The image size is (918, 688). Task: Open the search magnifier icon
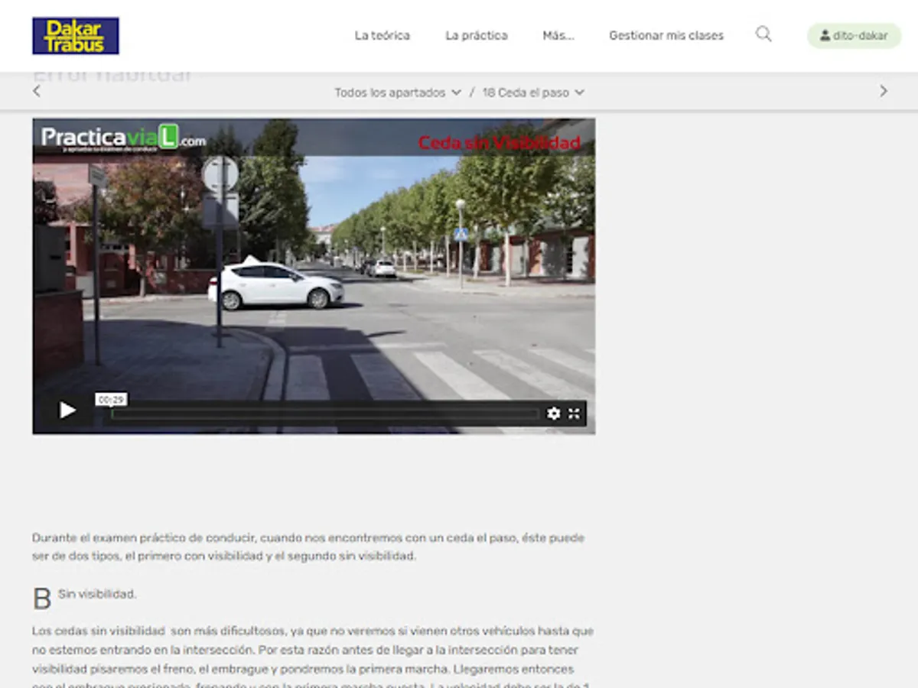point(763,34)
